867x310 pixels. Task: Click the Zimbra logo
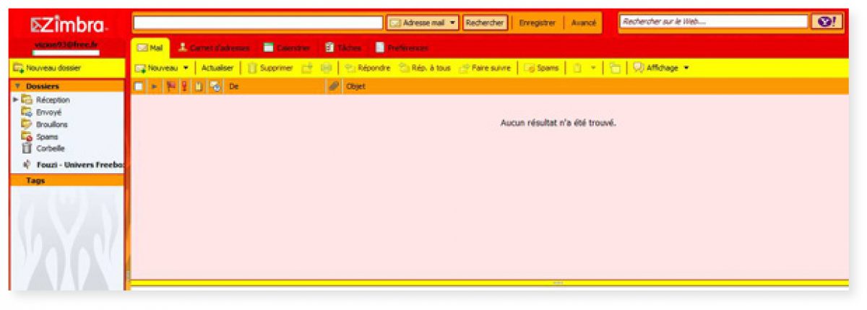point(68,26)
